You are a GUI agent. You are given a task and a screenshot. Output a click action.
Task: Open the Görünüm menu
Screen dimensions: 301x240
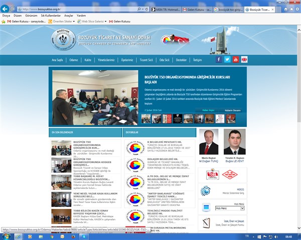coord(31,15)
